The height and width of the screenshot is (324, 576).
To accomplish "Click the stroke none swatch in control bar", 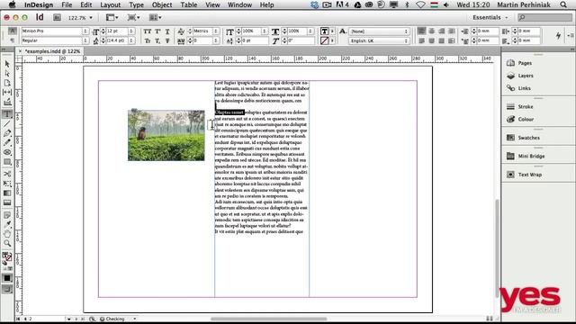I will (324, 40).
